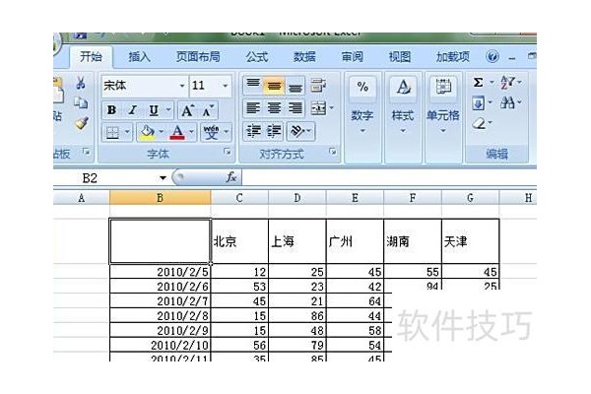Switch to 开始 tab
Viewport: 591px width, 394px height.
click(91, 56)
